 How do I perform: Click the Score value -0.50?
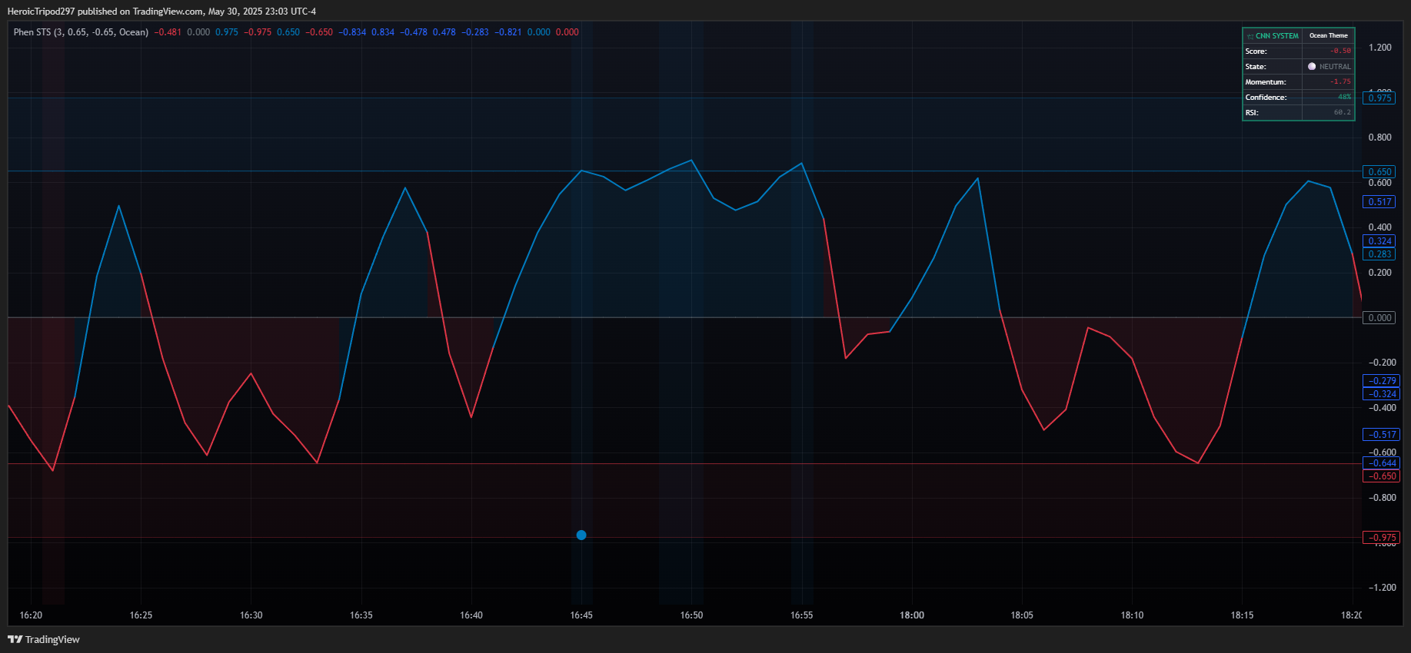(x=1340, y=51)
